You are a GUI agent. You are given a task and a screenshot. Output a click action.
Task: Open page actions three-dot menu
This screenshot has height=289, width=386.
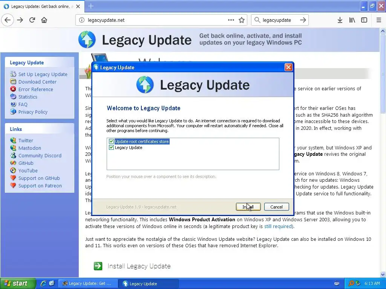point(231,20)
